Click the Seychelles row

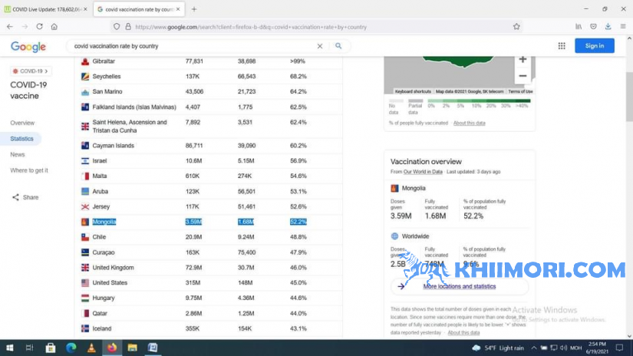tap(209, 76)
